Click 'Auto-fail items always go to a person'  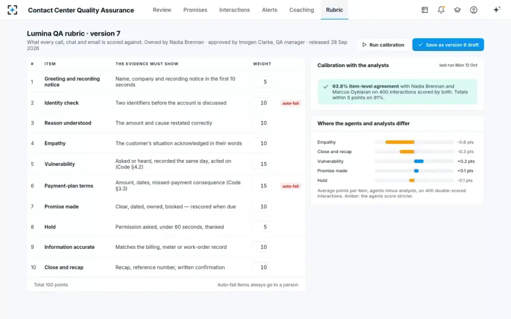point(258,285)
